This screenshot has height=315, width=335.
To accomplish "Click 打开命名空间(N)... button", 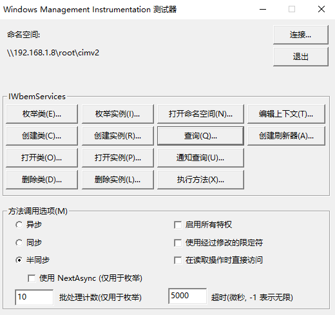I will [x=200, y=114].
